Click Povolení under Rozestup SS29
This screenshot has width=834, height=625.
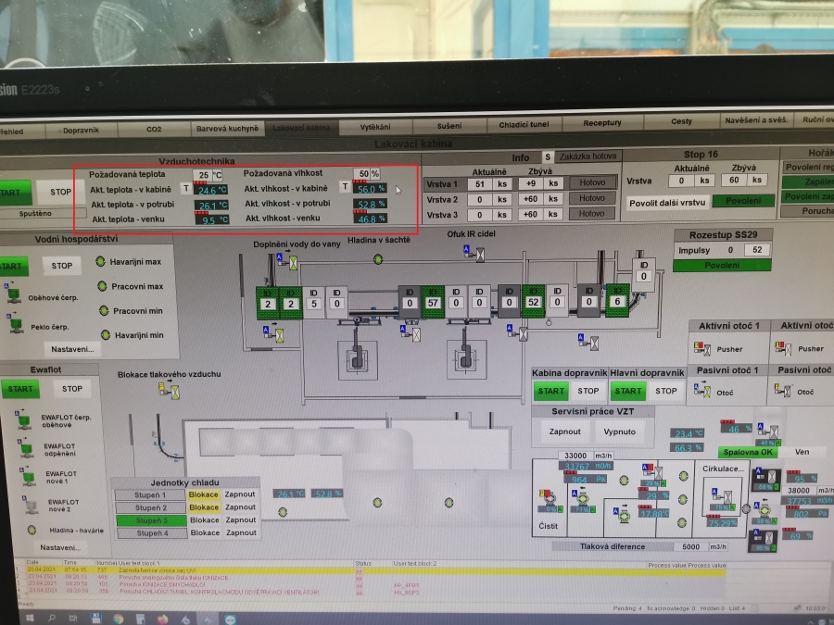[x=722, y=265]
